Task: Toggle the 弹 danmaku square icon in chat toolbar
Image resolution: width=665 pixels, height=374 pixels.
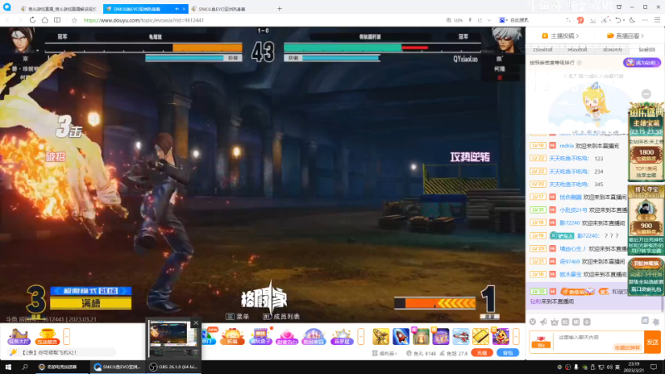Action: pos(565,322)
